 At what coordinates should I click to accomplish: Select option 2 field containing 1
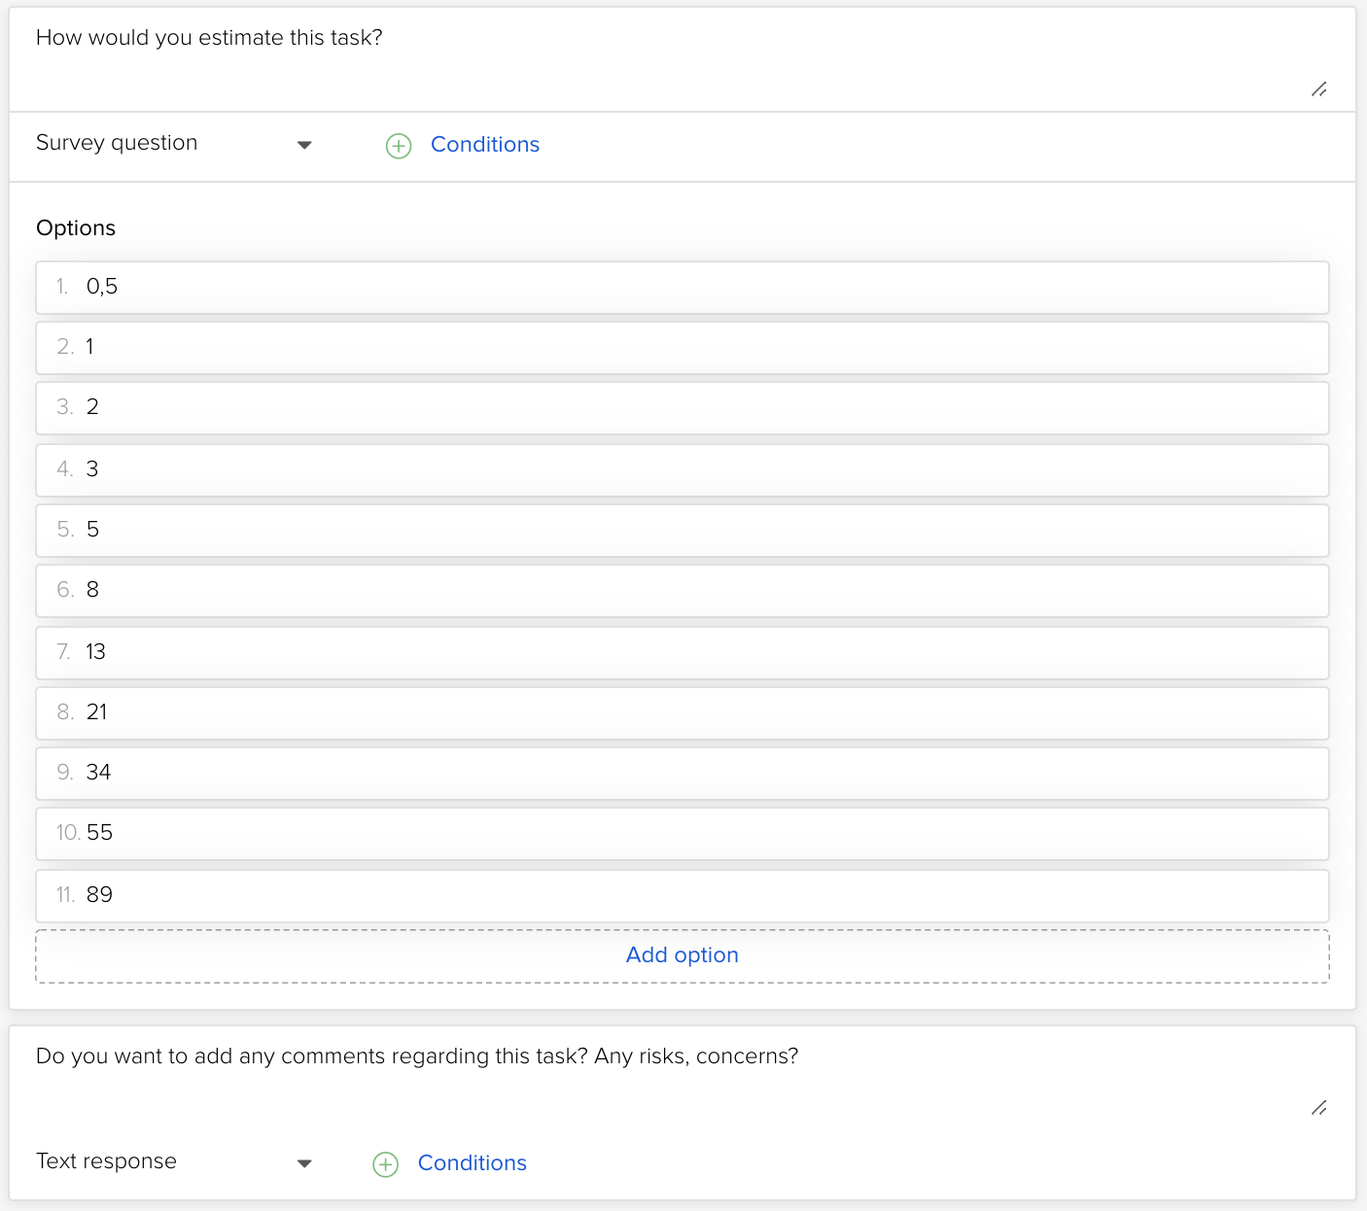click(682, 348)
